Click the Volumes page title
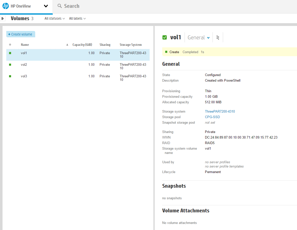This screenshot has width=297, height=230. point(20,18)
